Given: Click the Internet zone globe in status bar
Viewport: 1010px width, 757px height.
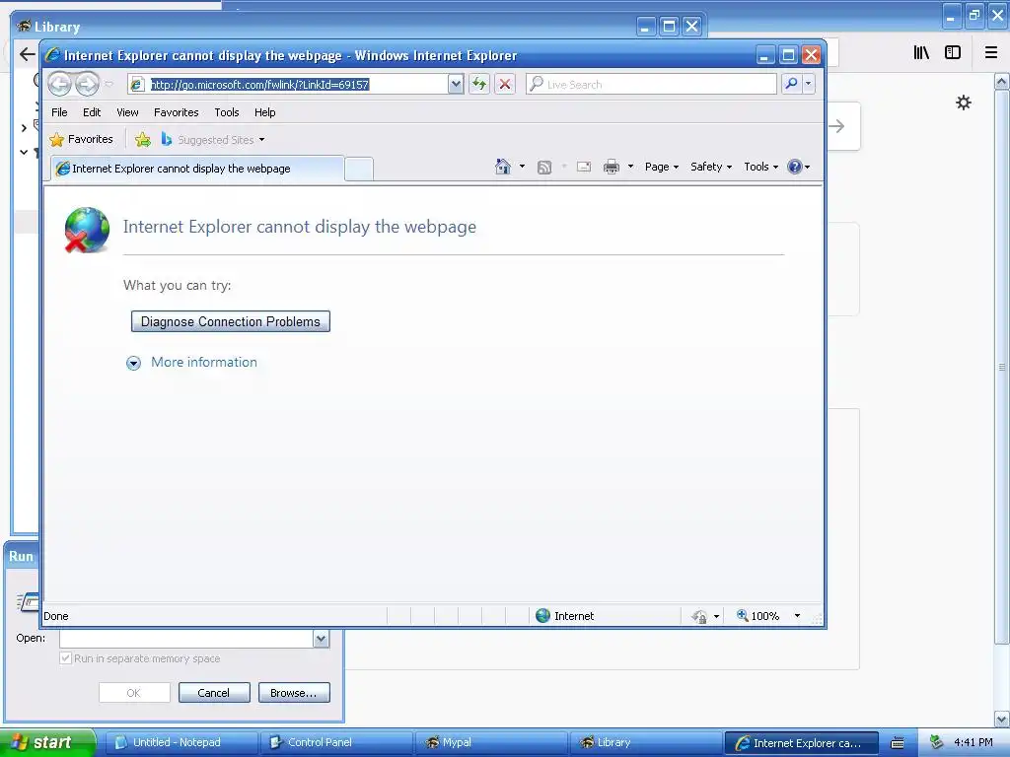Looking at the screenshot, I should 543,616.
